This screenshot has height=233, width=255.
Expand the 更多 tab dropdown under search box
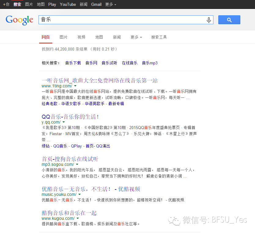[136, 37]
